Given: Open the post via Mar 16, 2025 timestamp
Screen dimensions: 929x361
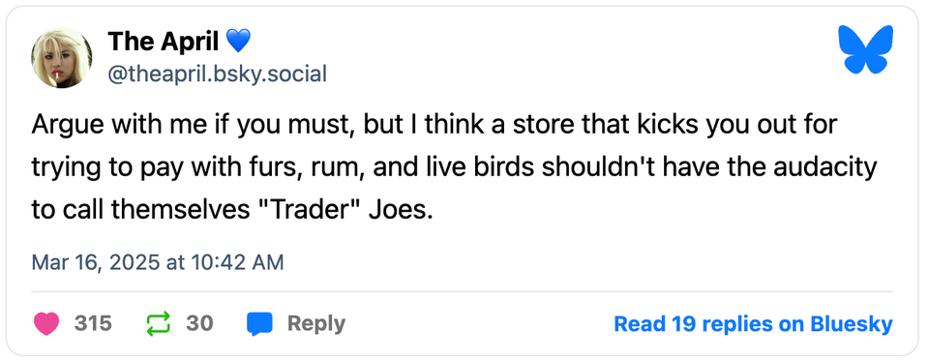Looking at the screenshot, I should pyautogui.click(x=158, y=262).
